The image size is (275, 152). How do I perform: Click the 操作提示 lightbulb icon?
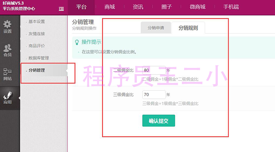click(77, 42)
